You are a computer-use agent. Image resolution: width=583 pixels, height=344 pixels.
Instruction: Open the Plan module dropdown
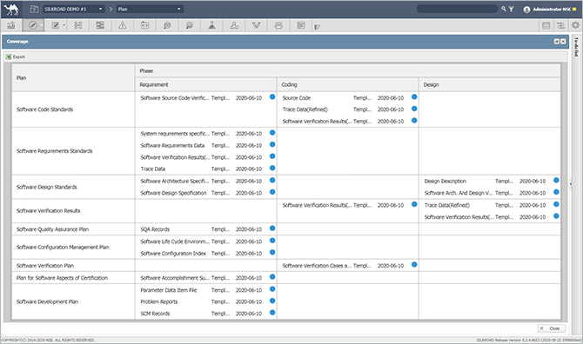(150, 9)
